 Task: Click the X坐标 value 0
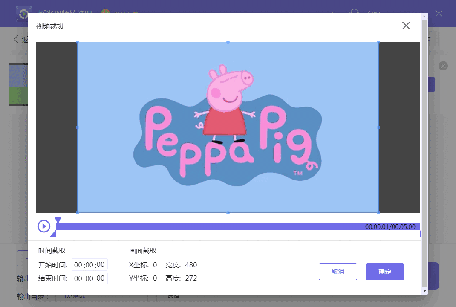click(x=155, y=265)
